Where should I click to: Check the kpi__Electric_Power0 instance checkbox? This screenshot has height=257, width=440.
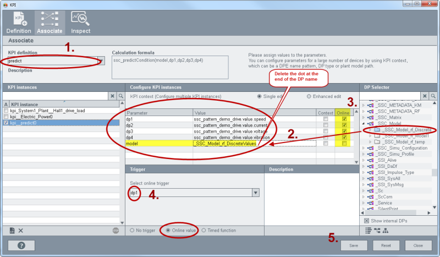click(6, 117)
